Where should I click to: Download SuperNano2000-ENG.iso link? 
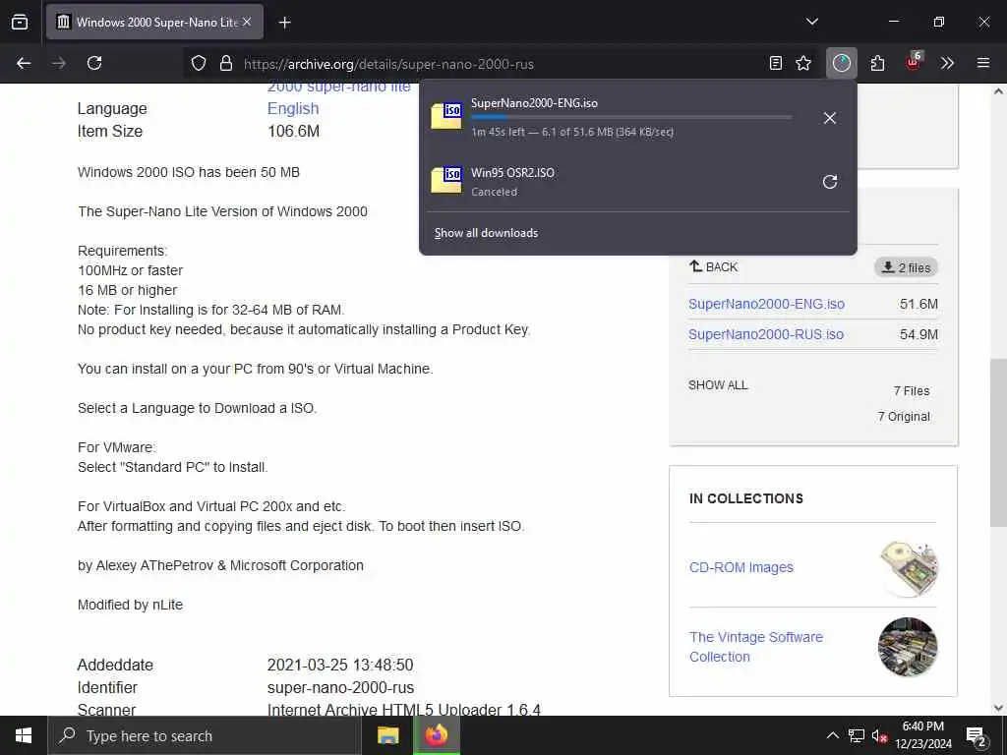pyautogui.click(x=766, y=304)
